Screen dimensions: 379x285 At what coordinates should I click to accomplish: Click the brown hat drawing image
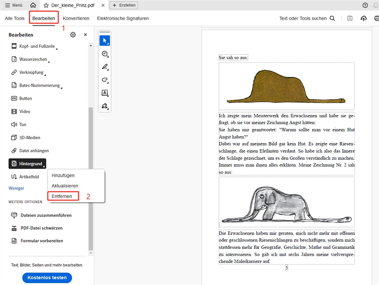click(286, 86)
